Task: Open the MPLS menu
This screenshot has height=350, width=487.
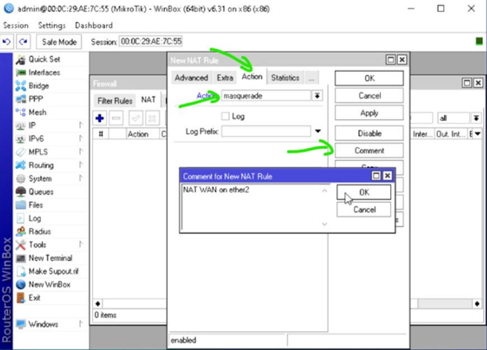Action: (x=38, y=152)
